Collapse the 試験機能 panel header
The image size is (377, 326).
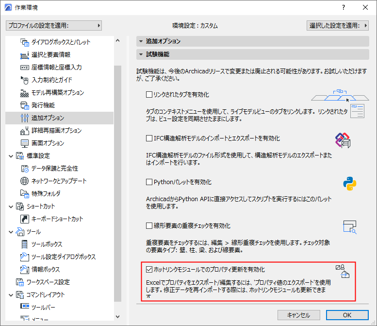pyautogui.click(x=253, y=54)
